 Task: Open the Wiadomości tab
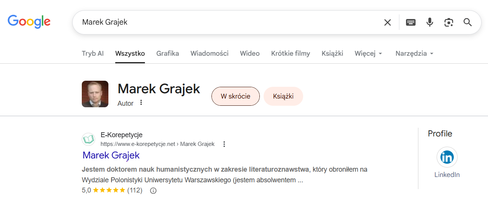210,53
